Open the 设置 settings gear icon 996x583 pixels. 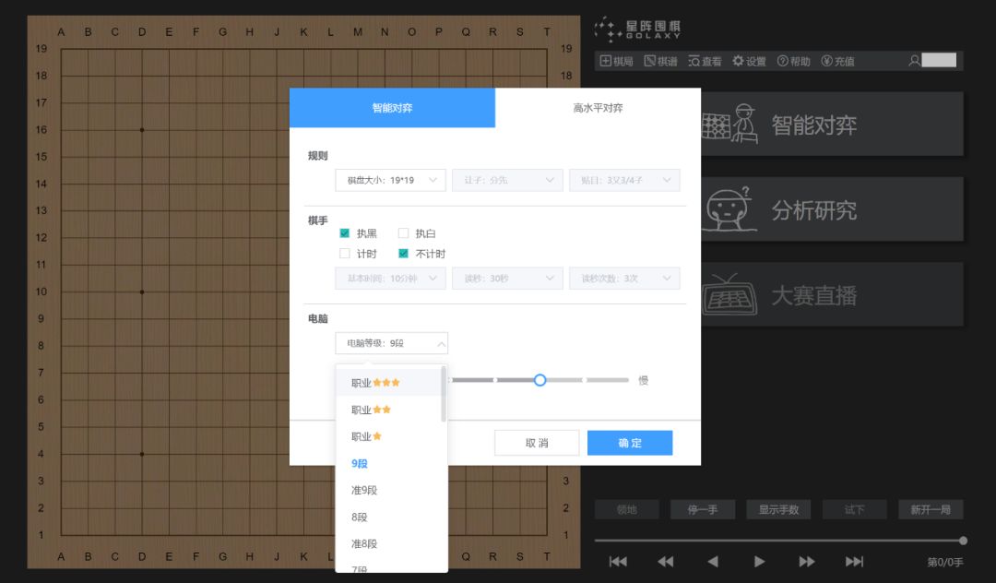coord(749,61)
